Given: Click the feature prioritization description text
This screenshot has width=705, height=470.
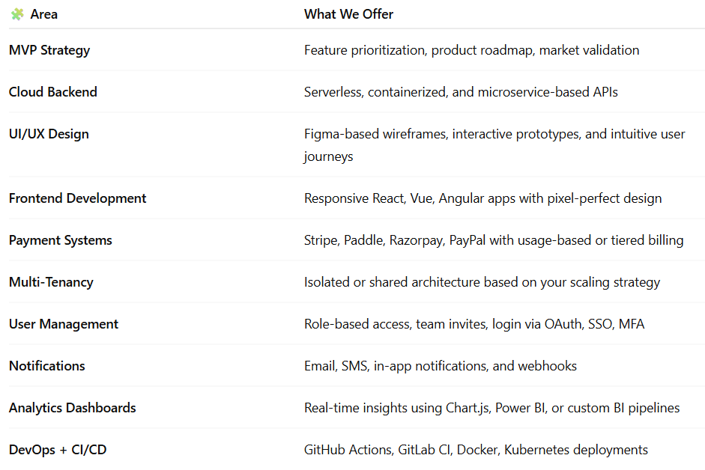Looking at the screenshot, I should (471, 50).
